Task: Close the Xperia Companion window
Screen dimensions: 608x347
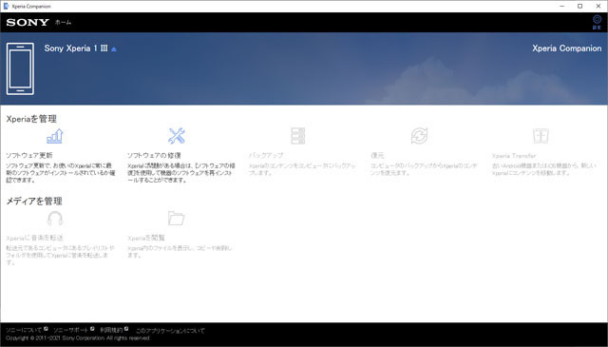Action: coord(598,7)
